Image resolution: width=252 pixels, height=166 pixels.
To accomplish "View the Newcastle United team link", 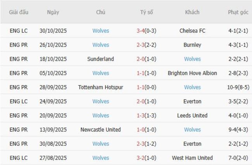I will pyautogui.click(x=101, y=129).
